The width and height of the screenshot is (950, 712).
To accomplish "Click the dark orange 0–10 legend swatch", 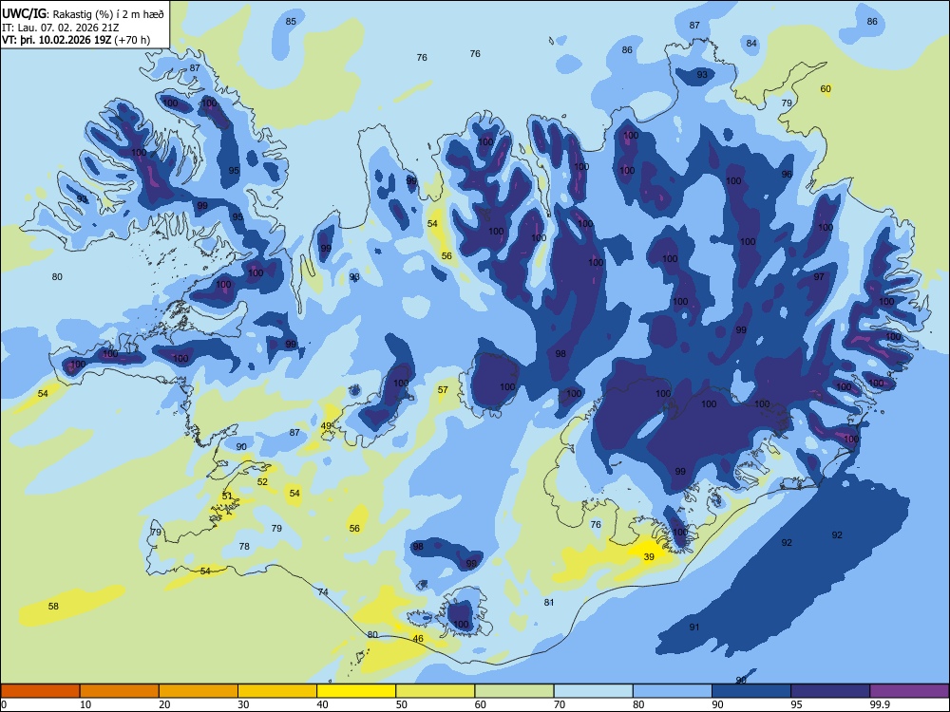I will pos(40,691).
